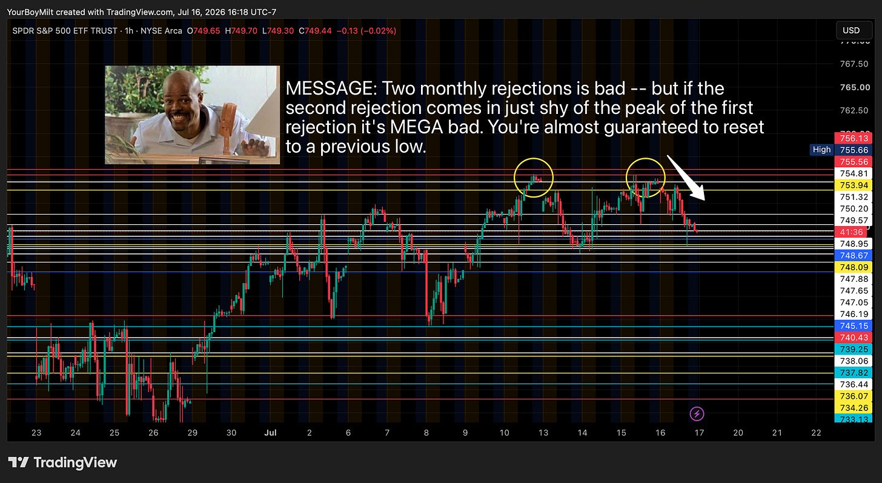
Task: Click the cyan 739.25 price label
Action: pyautogui.click(x=854, y=349)
